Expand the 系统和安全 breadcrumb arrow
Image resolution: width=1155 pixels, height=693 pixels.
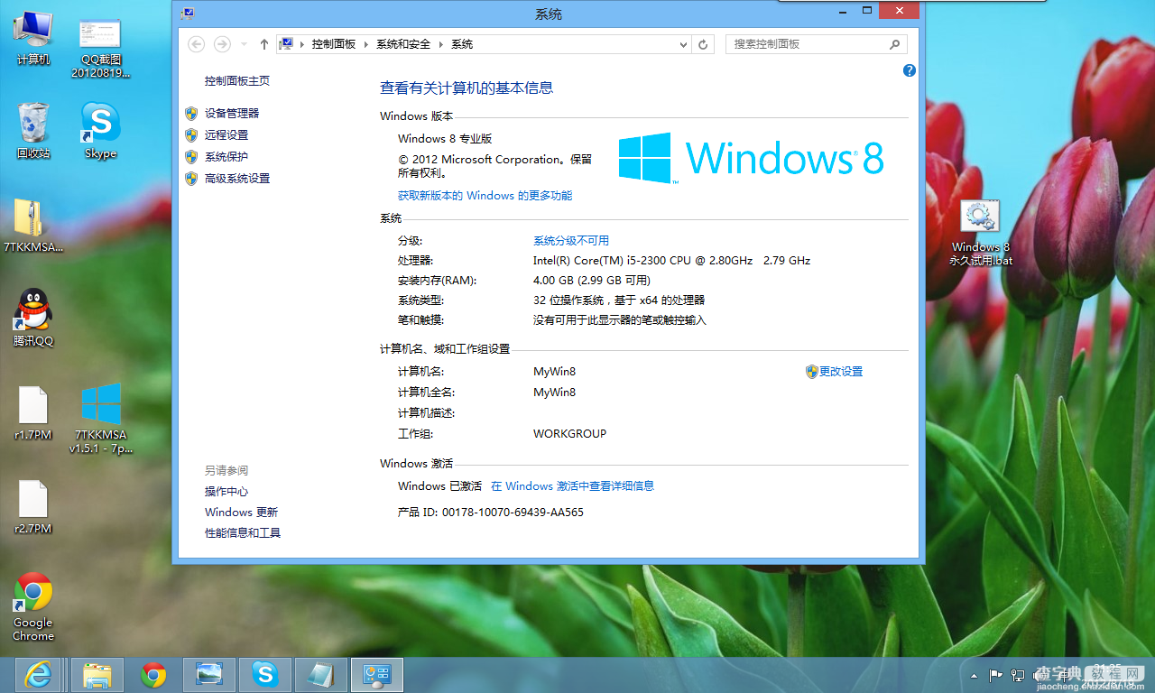point(441,44)
